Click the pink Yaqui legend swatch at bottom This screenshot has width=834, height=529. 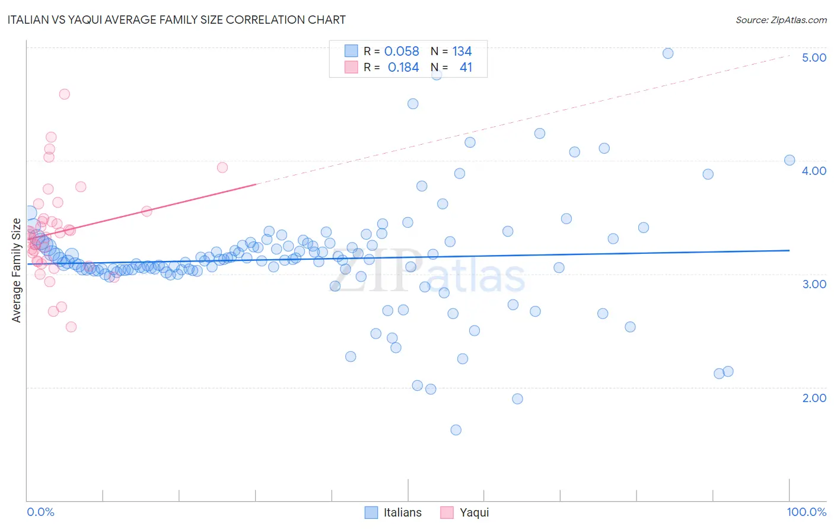pyautogui.click(x=447, y=512)
